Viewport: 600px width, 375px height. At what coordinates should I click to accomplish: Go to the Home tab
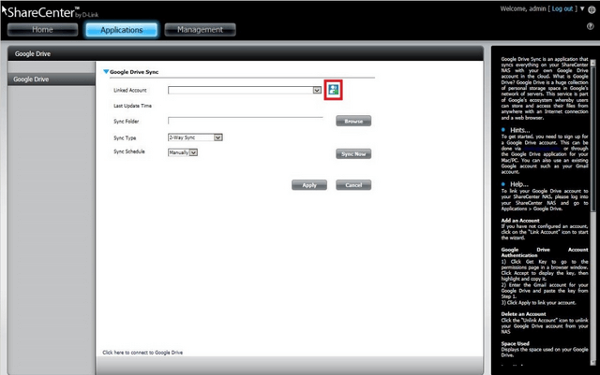[42, 29]
